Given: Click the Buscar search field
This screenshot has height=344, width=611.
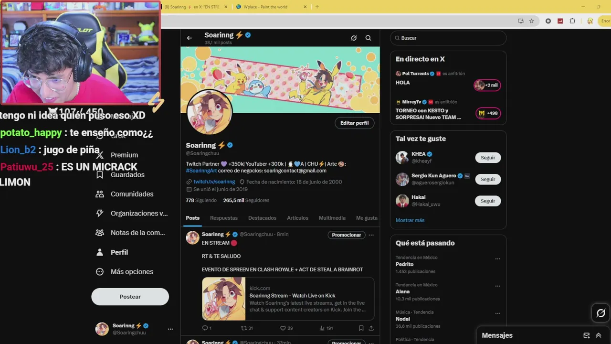Looking at the screenshot, I should click(448, 38).
